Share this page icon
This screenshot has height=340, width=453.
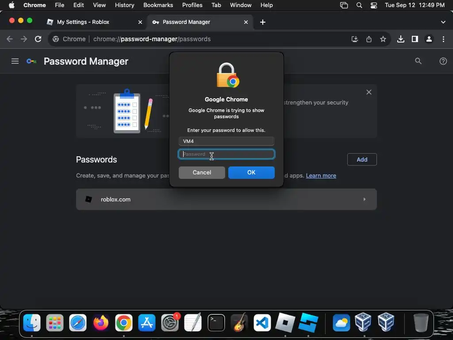369,39
